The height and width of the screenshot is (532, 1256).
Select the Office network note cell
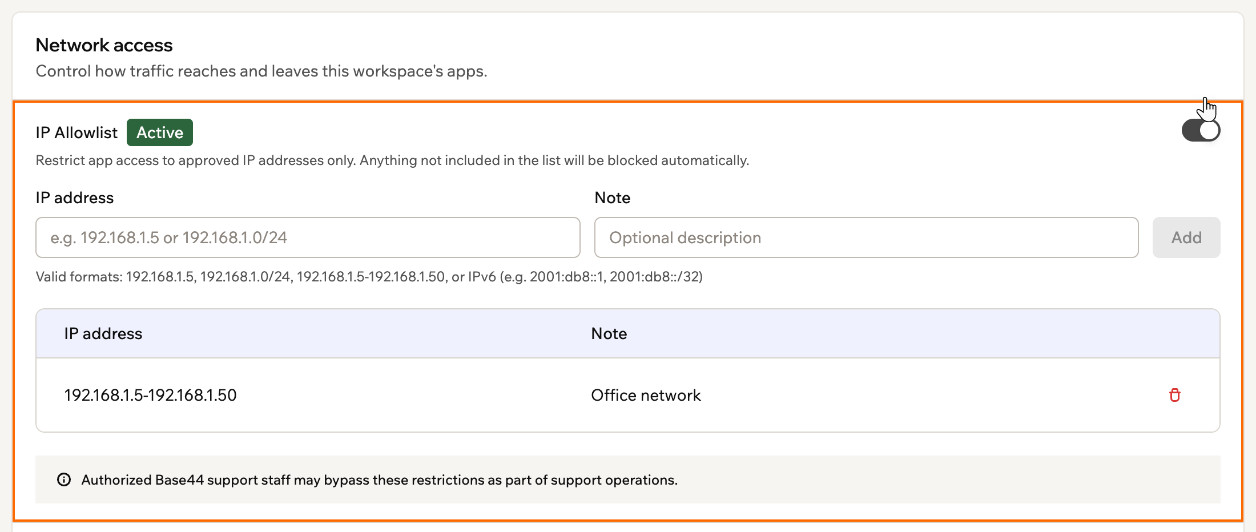[x=646, y=395]
